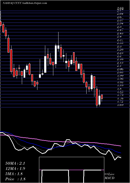Click the 1.79 price axis label
Image resolution: width=130 pixels, height=183 pixels.
pos(120,95)
